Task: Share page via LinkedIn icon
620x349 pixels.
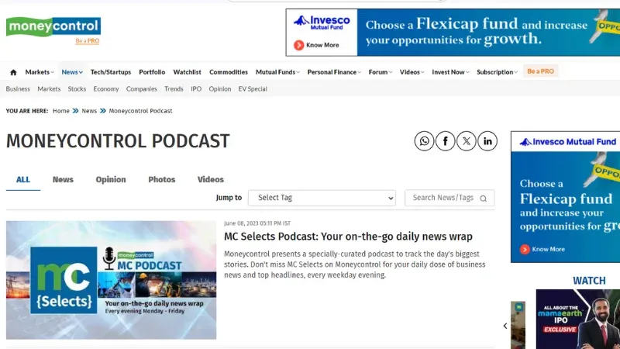Action: [x=487, y=141]
